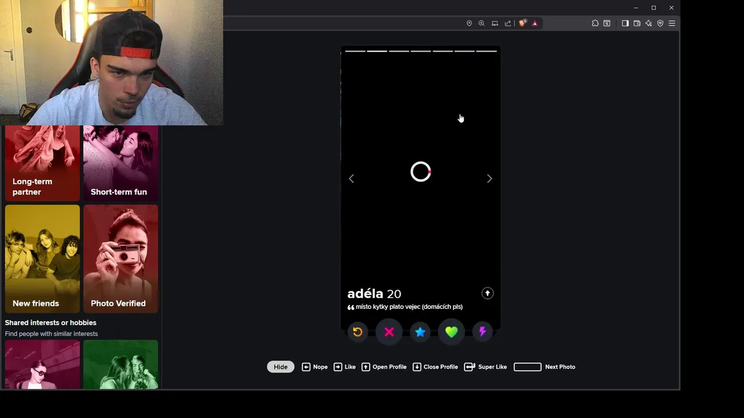Open the Photo Verified category card
Viewport: 744px width, 418px height.
(120, 258)
